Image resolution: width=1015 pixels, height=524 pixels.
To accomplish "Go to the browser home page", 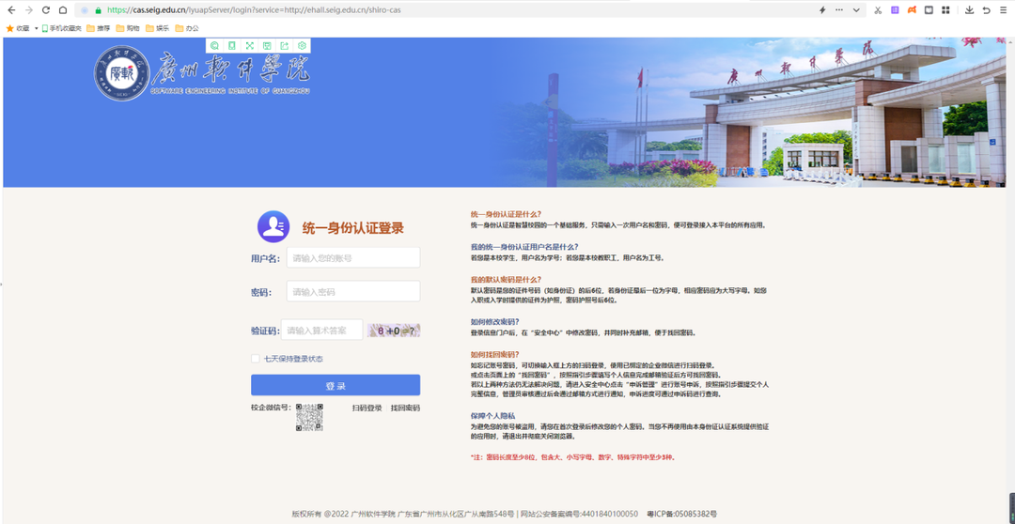I will (63, 9).
